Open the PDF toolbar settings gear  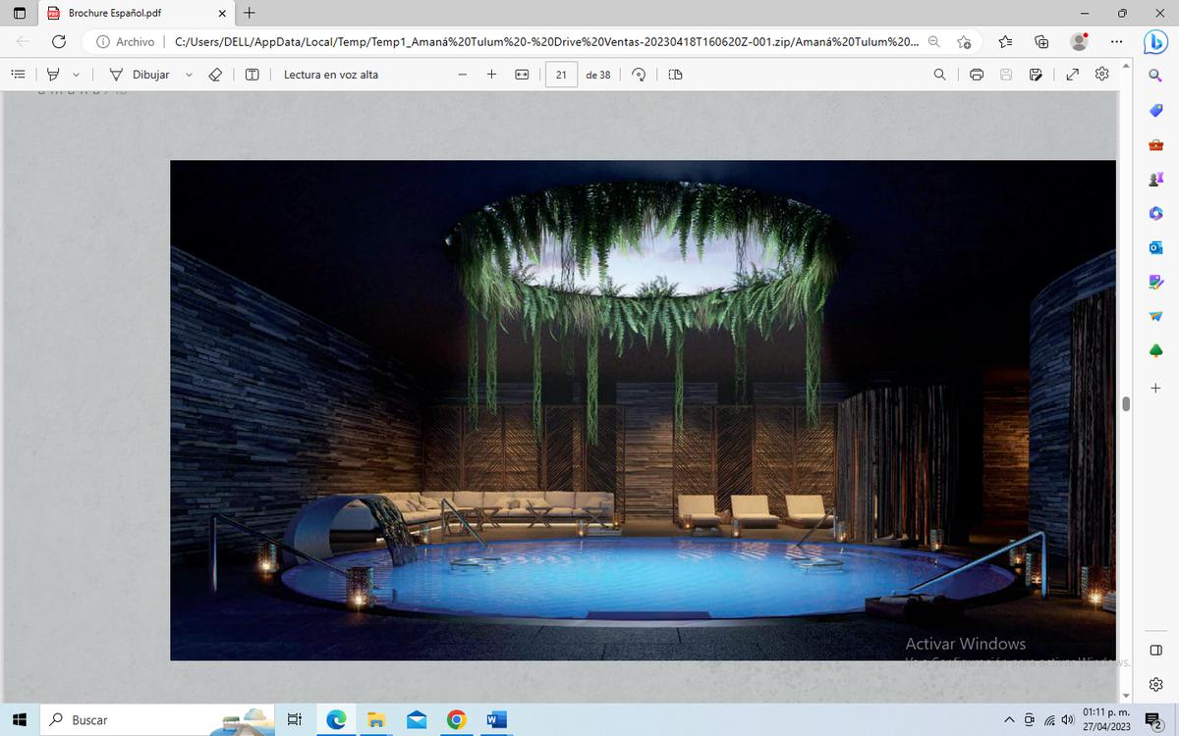pos(1102,75)
